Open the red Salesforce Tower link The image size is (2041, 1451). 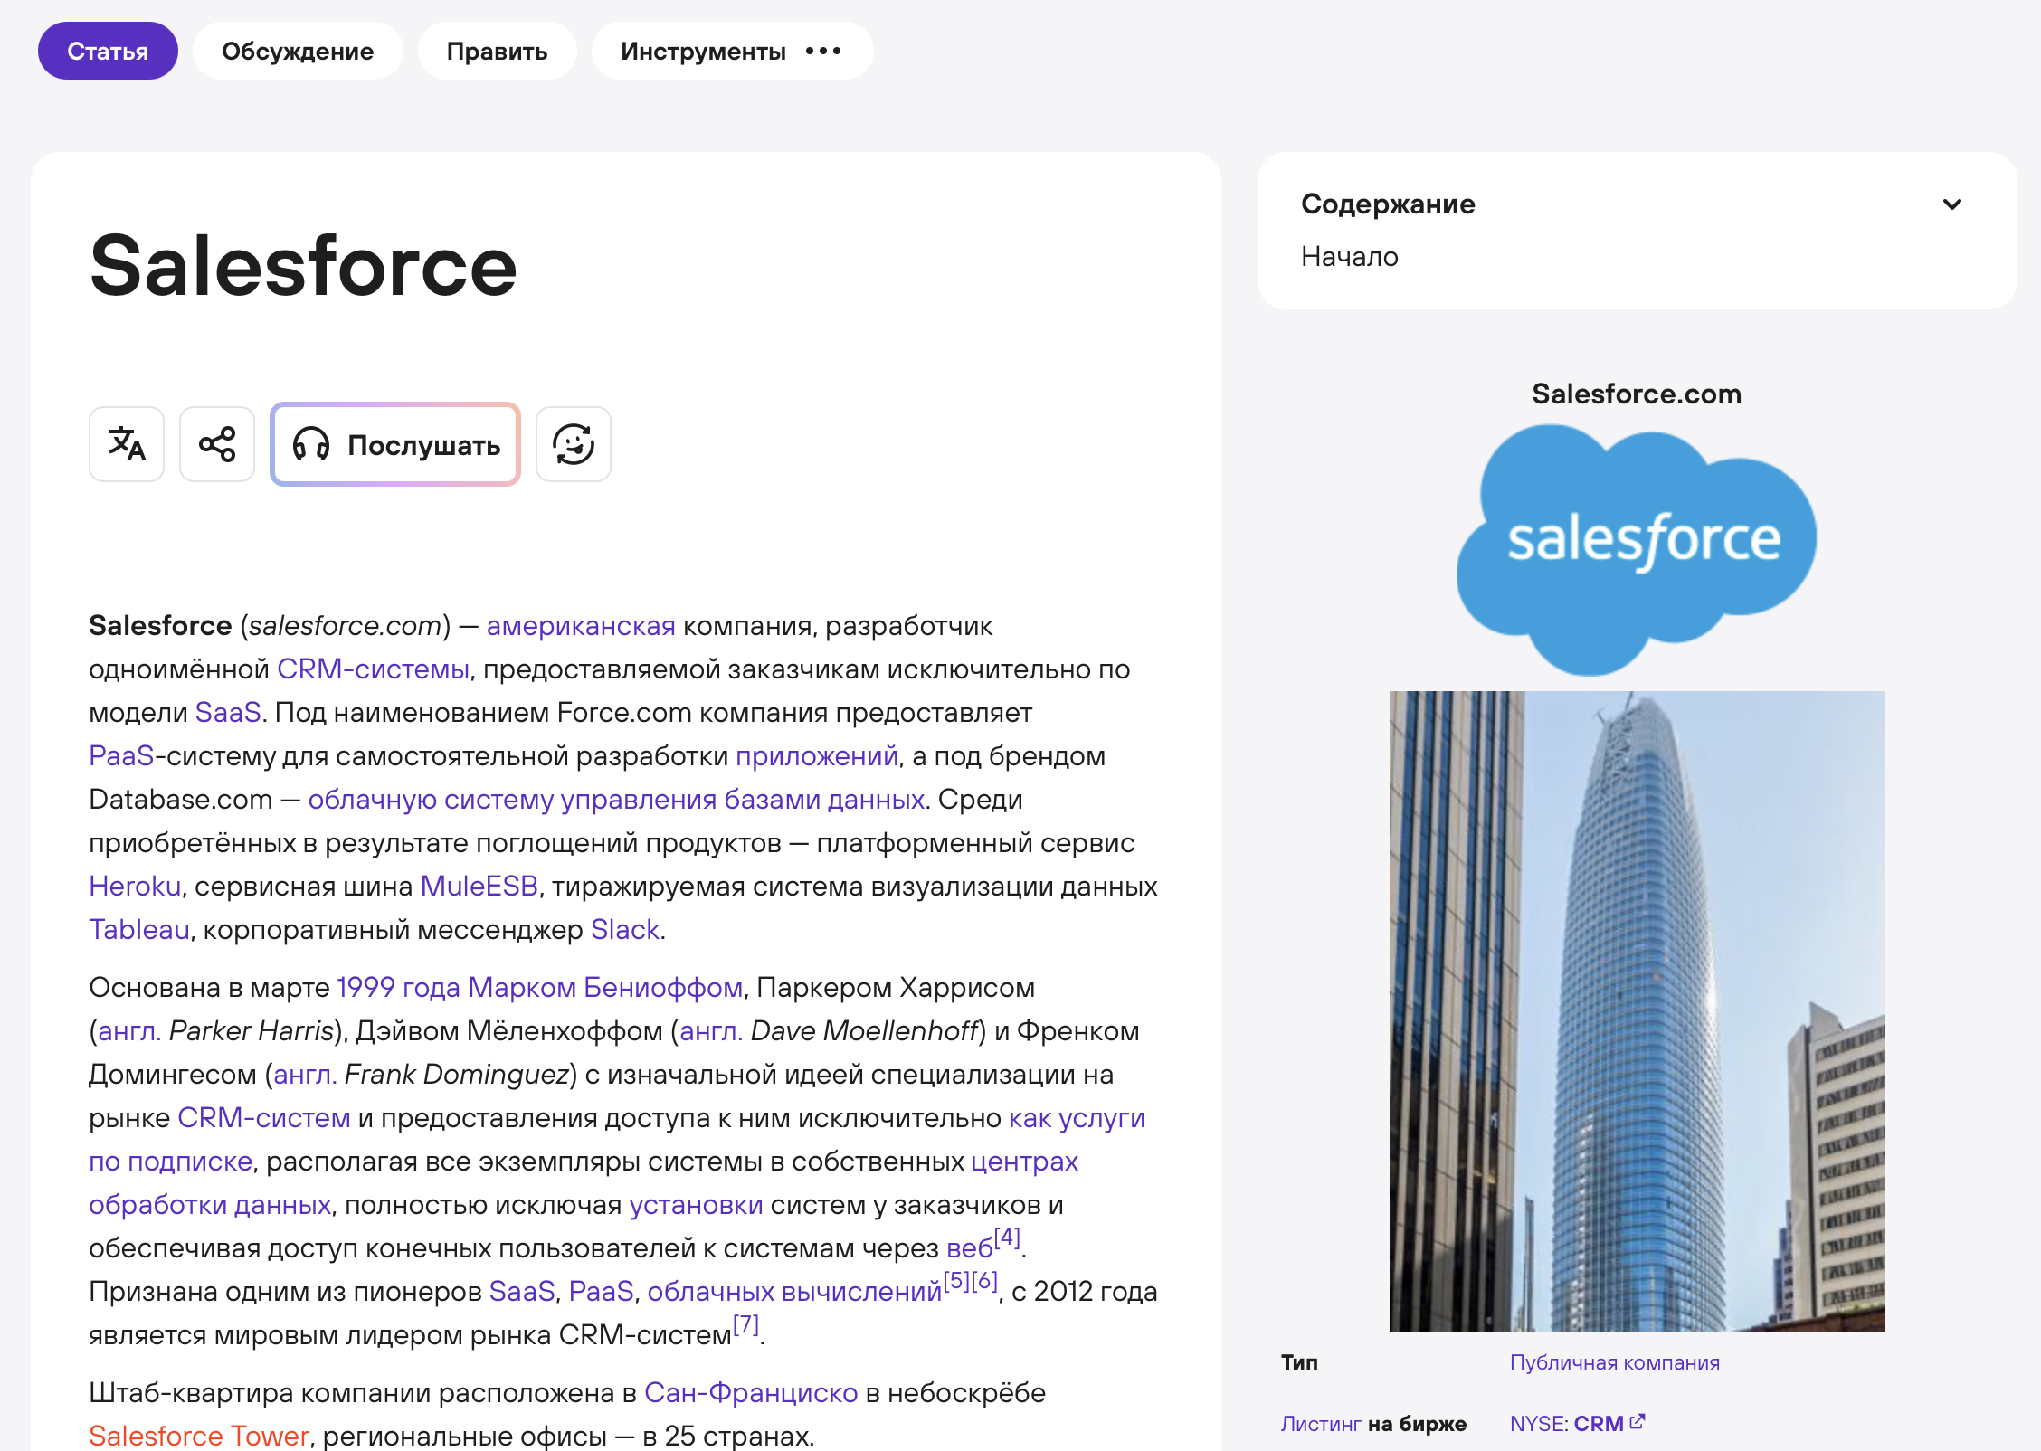199,1436
